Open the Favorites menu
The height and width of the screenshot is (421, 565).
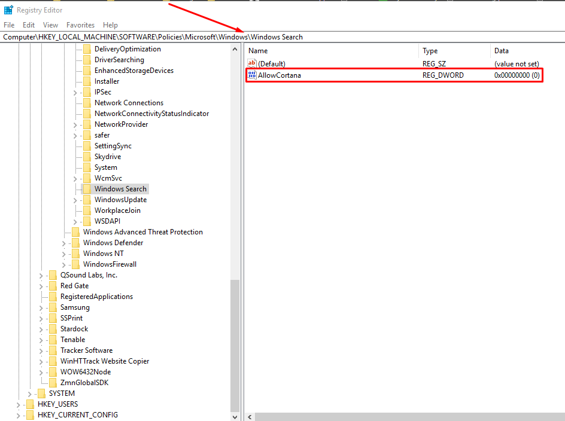pyautogui.click(x=80, y=25)
